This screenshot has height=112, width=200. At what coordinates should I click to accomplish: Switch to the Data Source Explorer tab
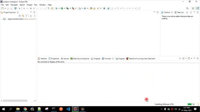tap(80, 59)
